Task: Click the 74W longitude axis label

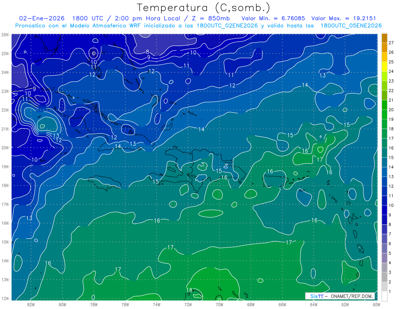Action: [x=156, y=304]
